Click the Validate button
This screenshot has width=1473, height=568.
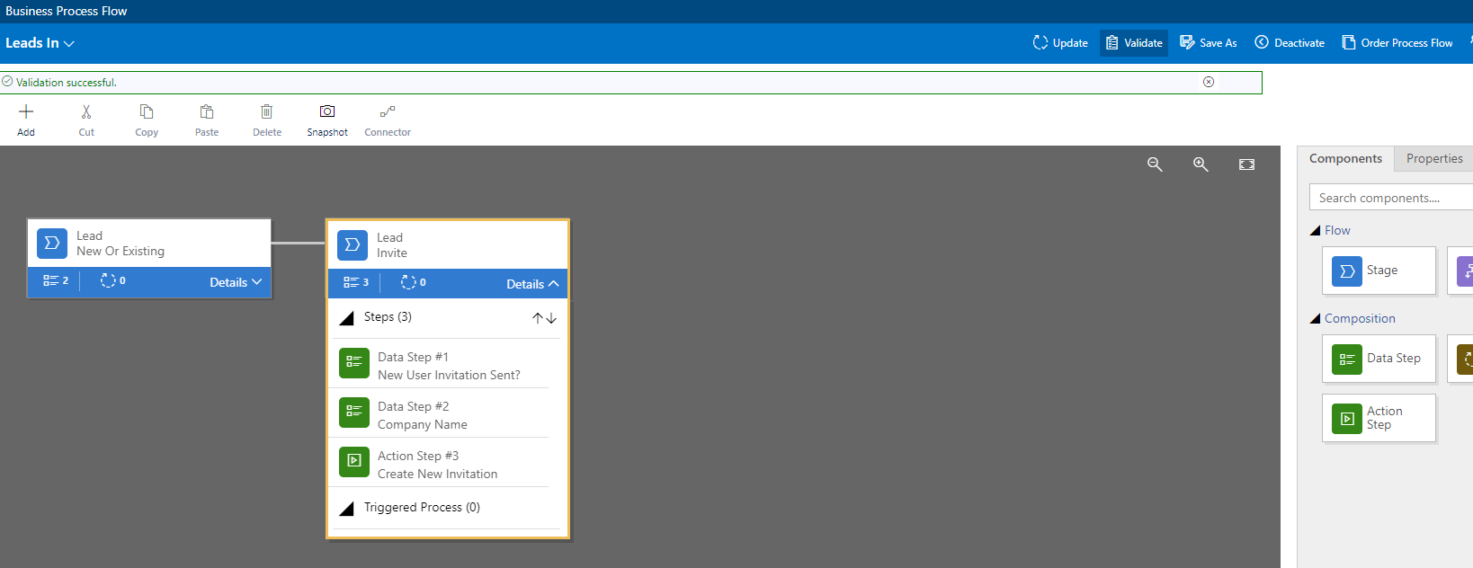pyautogui.click(x=1134, y=43)
